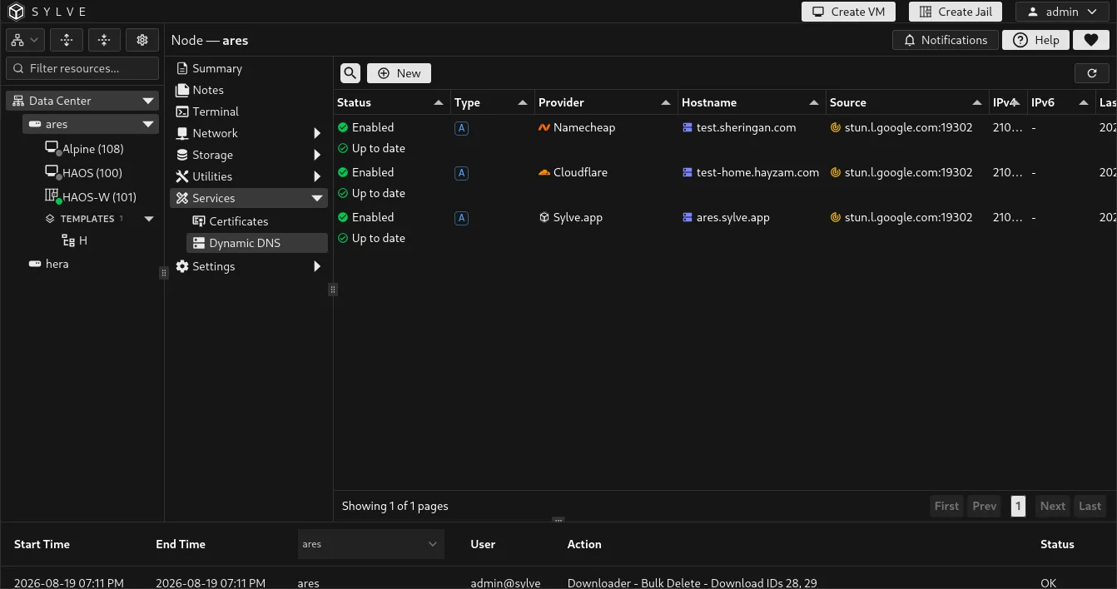
Task: Click the Help button
Action: click(x=1036, y=40)
